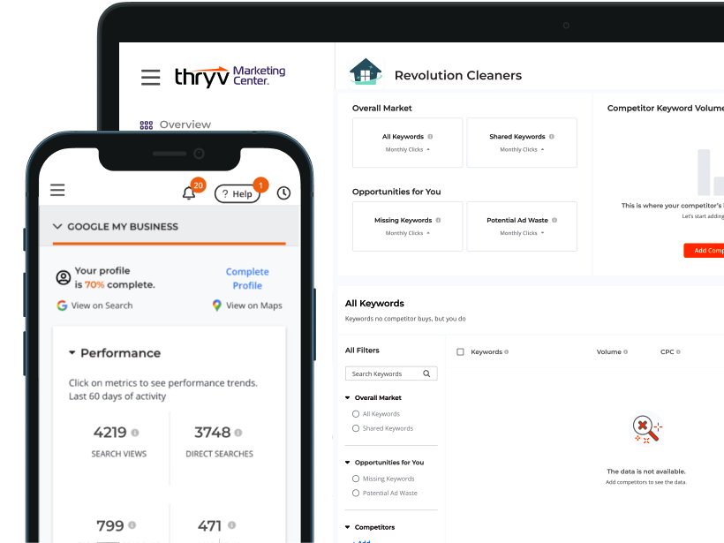Click the Search Keywords input field

pos(391,373)
